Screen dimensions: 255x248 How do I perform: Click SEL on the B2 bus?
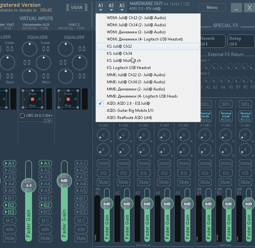coord(225,104)
